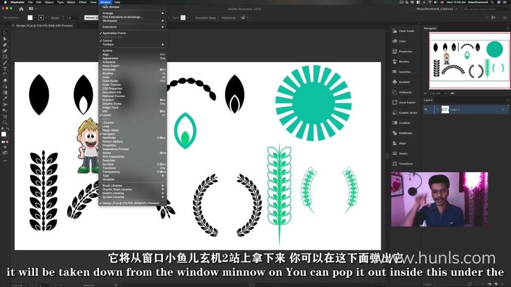Expand the Brush Libraries submenu
Viewport: 511px width, 287px height.
[133, 186]
